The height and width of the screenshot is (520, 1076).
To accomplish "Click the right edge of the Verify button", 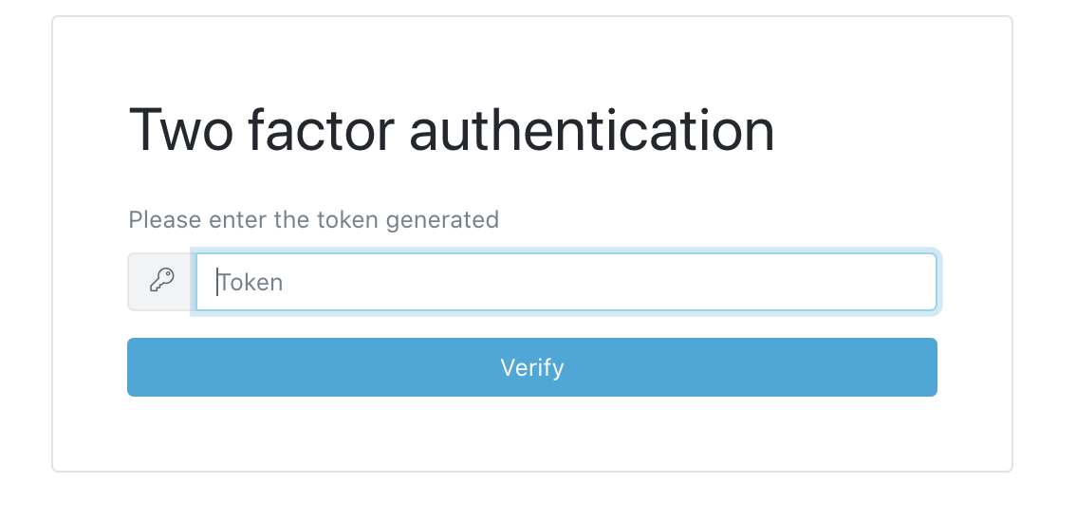I will [926, 367].
